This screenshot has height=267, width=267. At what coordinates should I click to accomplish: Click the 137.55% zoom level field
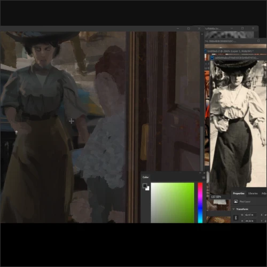(216, 197)
